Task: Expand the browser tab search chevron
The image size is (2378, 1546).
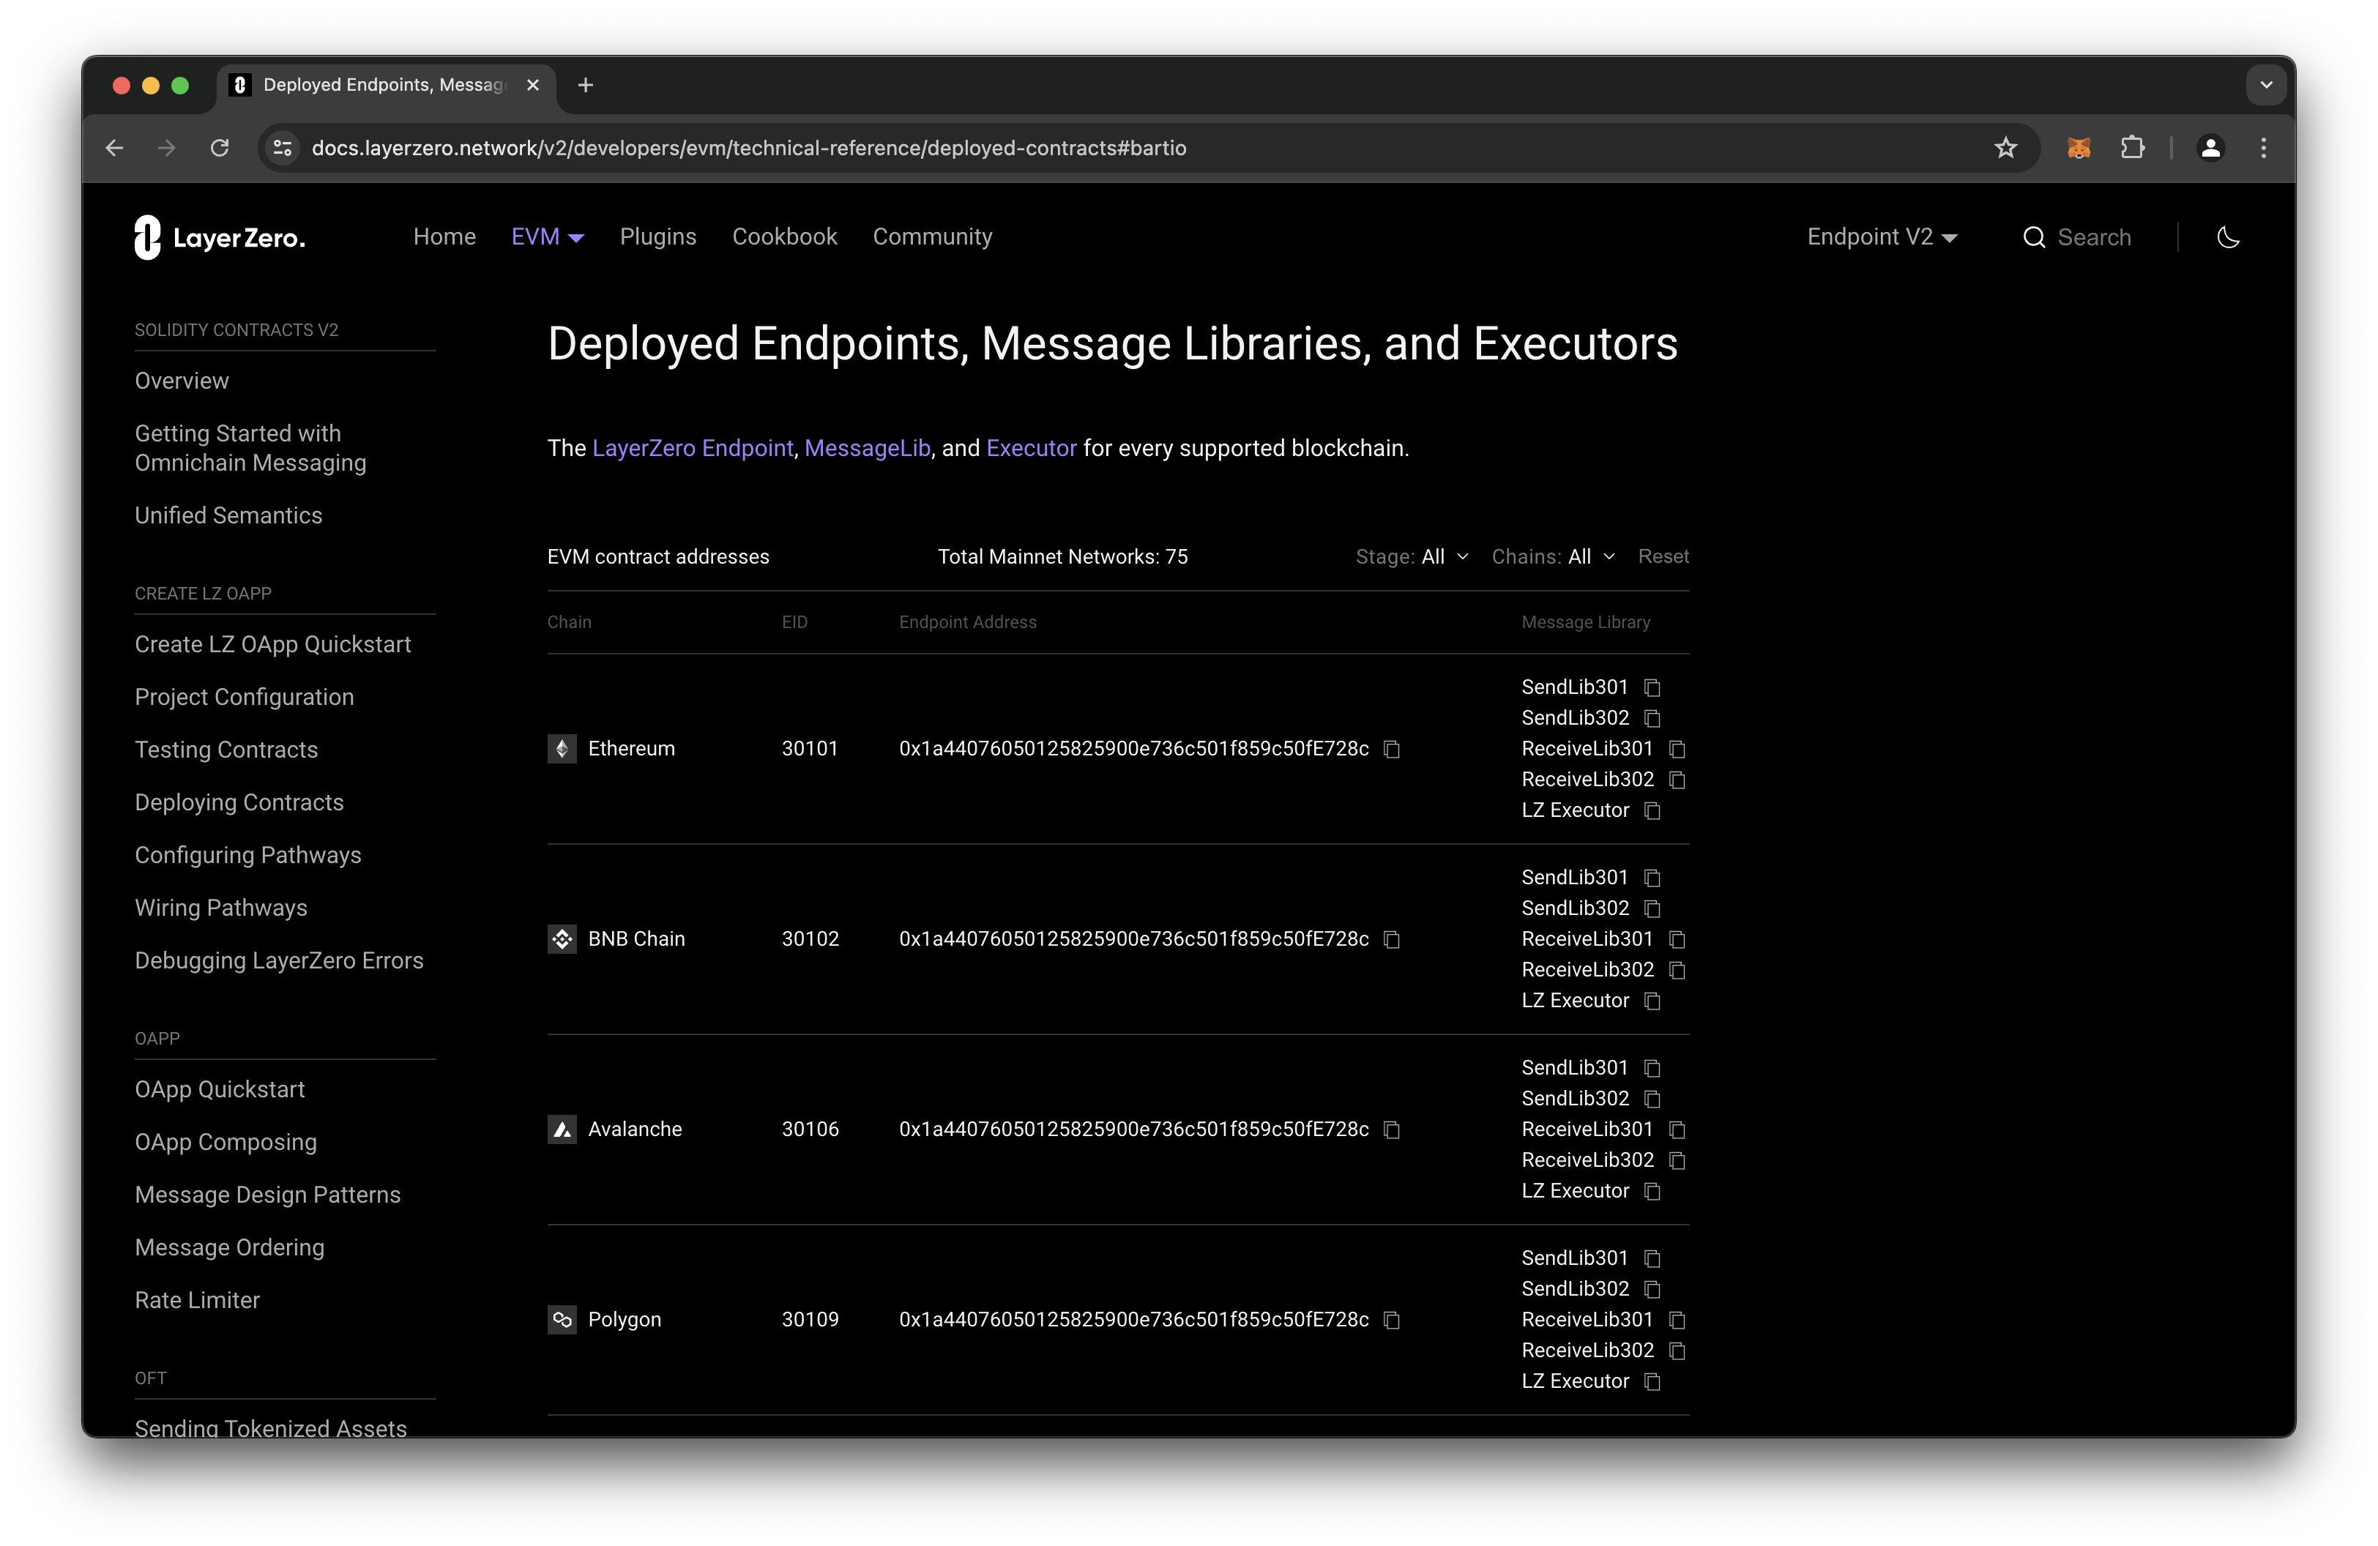Action: (2266, 85)
